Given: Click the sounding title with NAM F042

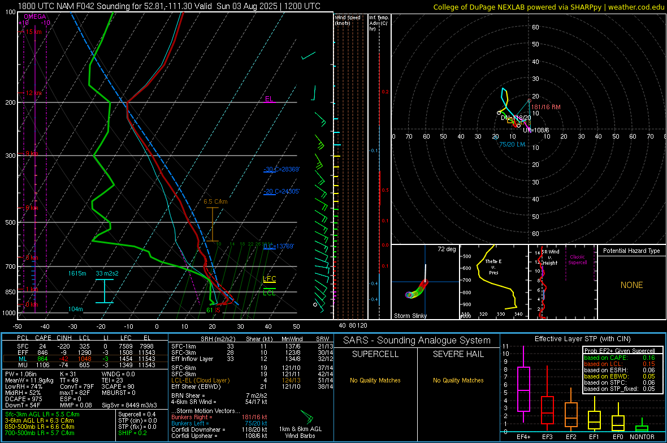Looking at the screenshot, I should 169,6.
